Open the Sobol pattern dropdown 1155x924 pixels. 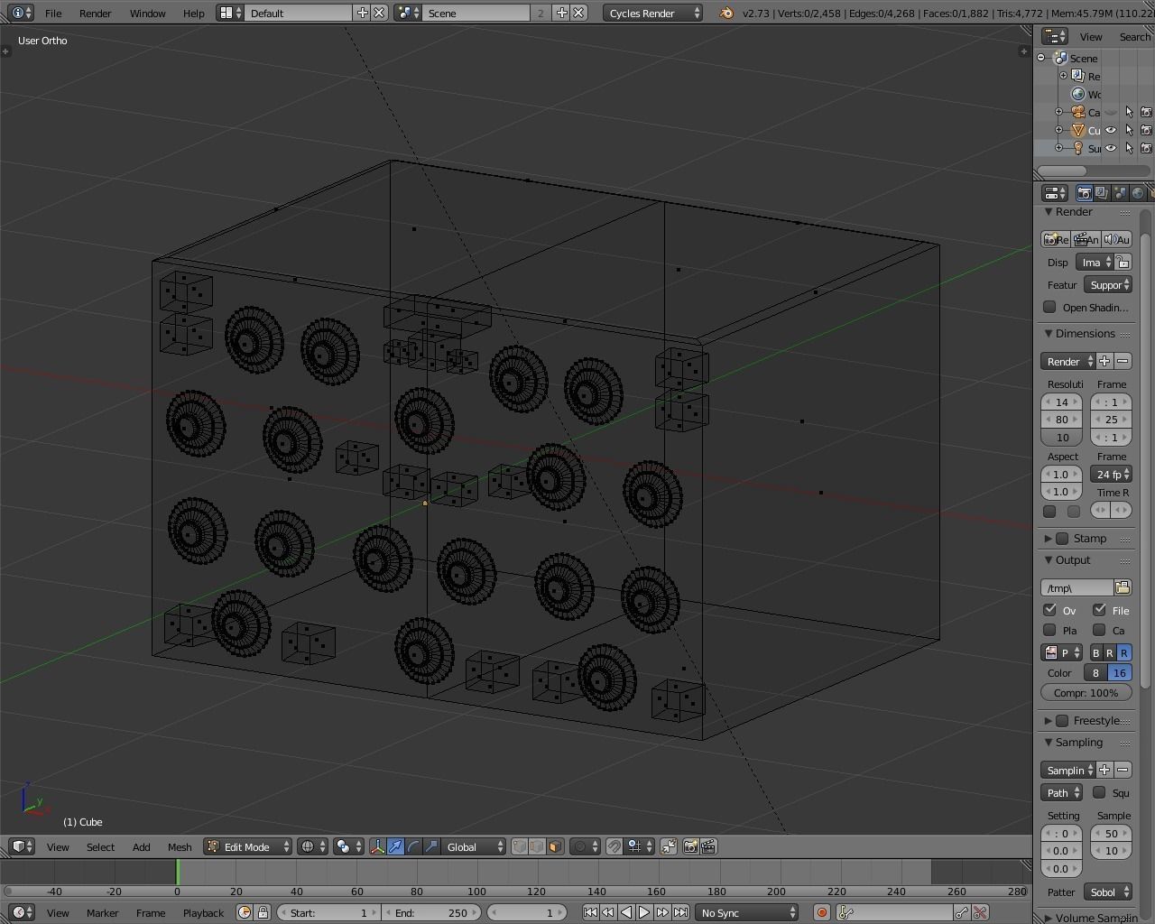[x=1108, y=892]
